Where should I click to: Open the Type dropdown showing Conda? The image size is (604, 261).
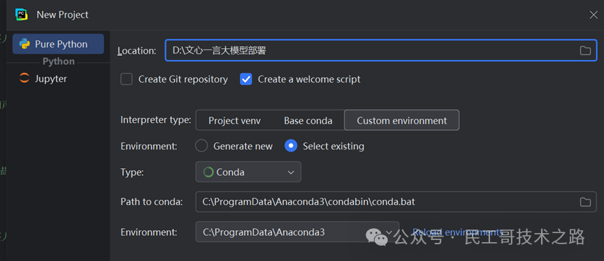tap(248, 172)
